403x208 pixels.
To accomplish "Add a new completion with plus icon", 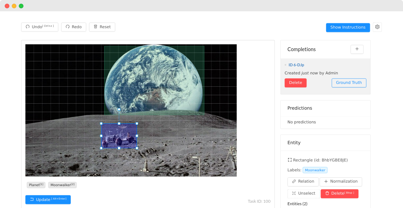I will (357, 49).
